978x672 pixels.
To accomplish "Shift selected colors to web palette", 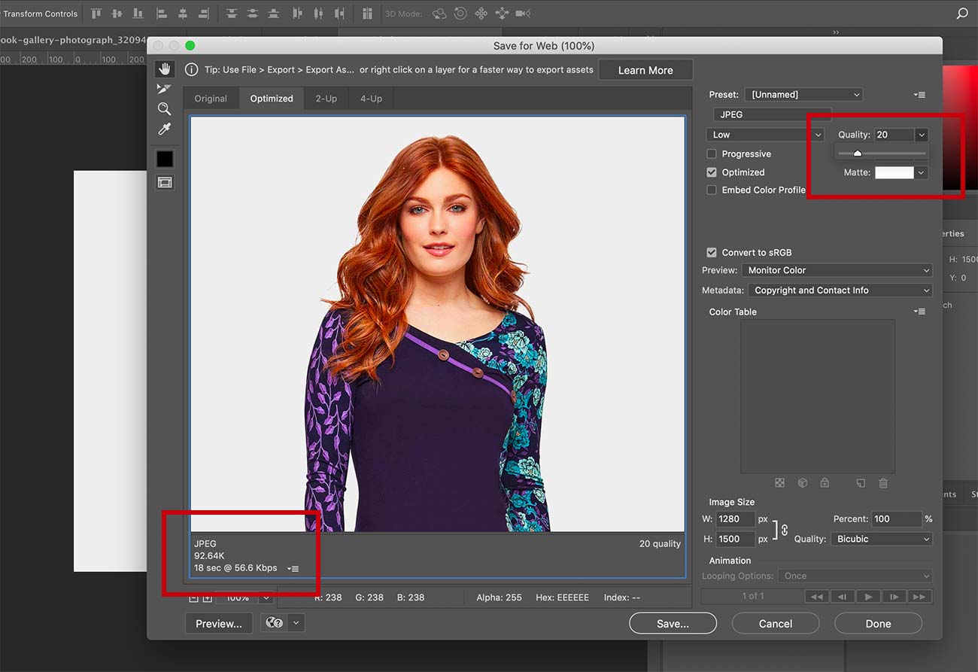I will 803,483.
